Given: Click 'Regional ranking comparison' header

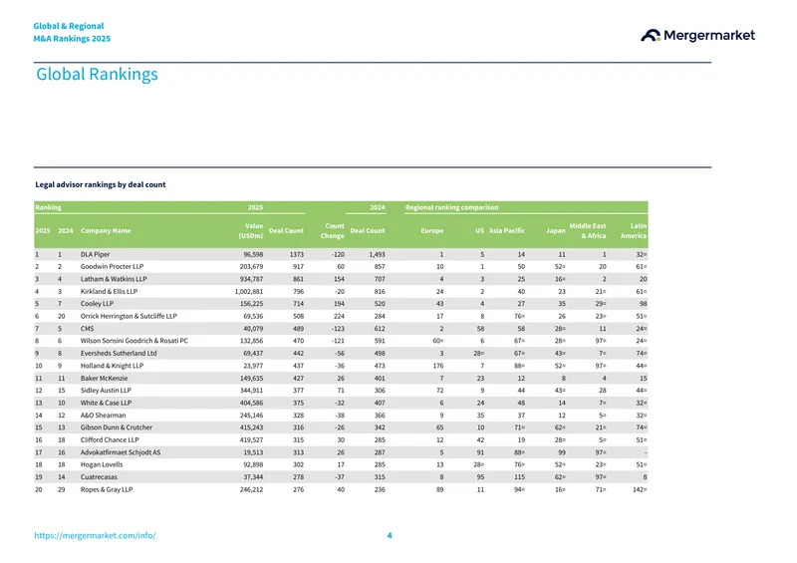Looking at the screenshot, I should (451, 207).
